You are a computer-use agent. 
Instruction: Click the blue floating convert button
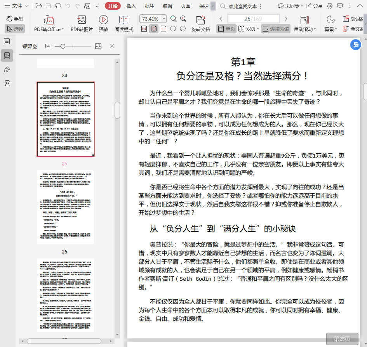click(355, 45)
